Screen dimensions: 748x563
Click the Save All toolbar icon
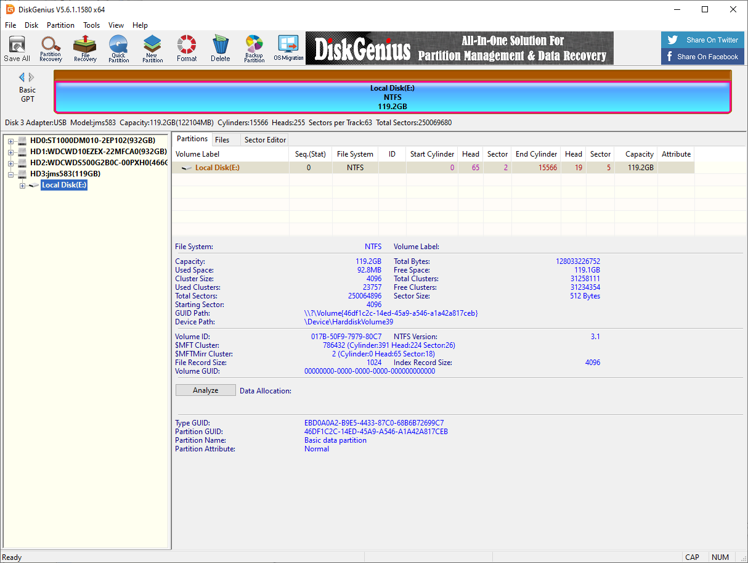pyautogui.click(x=17, y=48)
